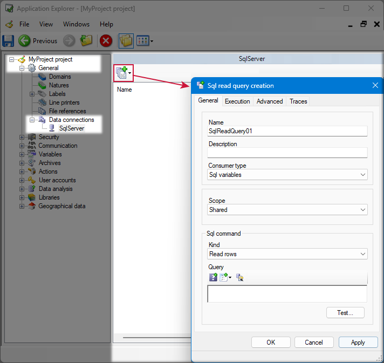384x363 pixels.
Task: Click the Apply button
Action: (x=358, y=343)
